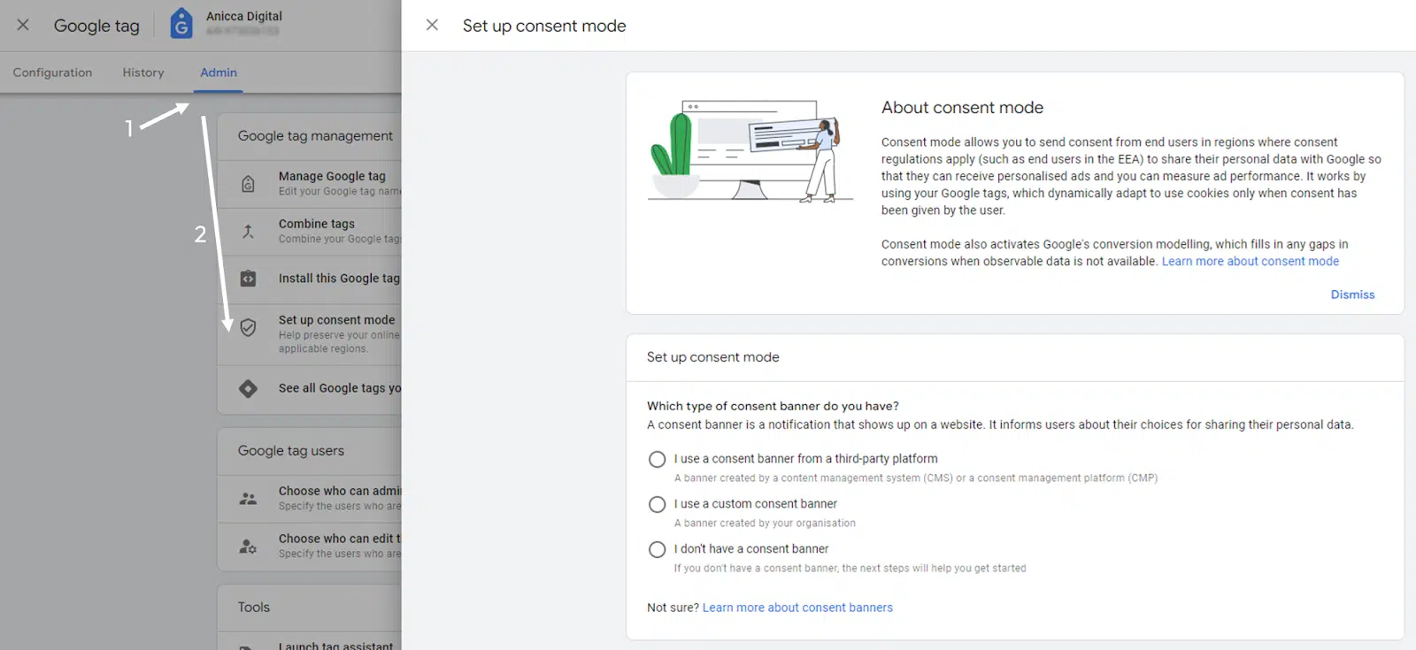Open Choose who can administer row

[310, 499]
